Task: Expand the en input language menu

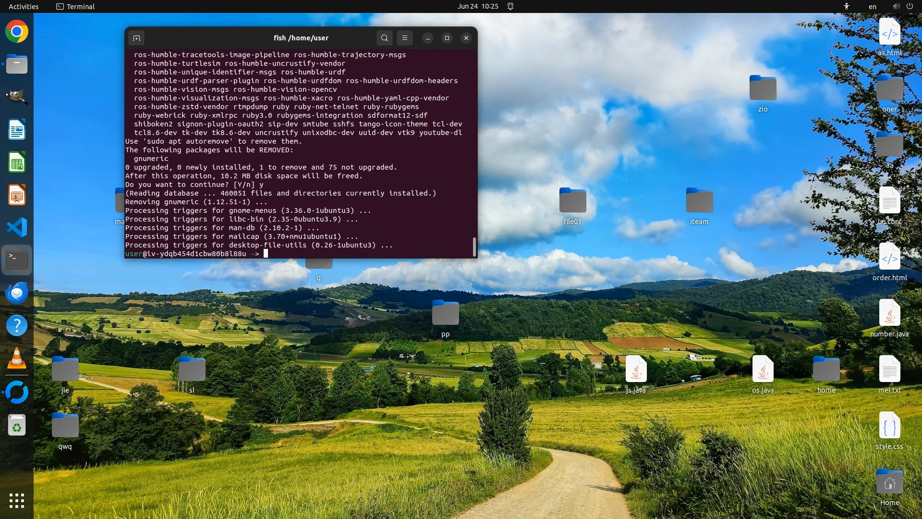Action: (872, 6)
